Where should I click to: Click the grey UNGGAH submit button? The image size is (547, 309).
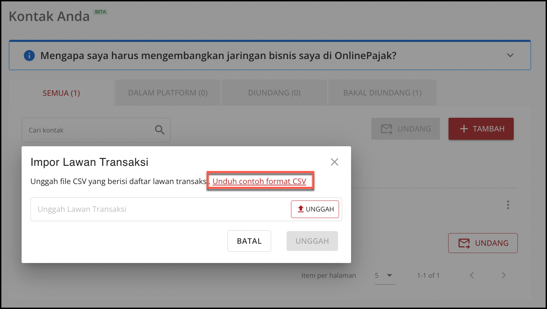coord(312,241)
